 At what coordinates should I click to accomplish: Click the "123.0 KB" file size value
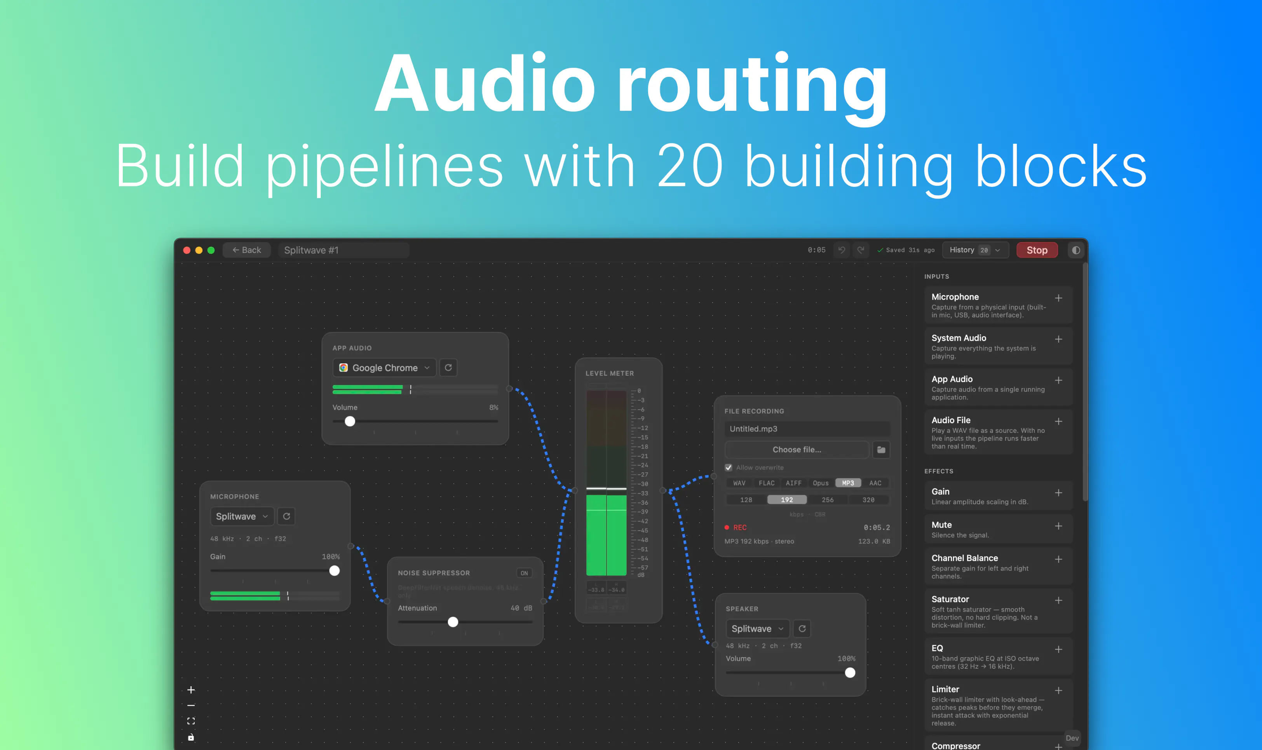coord(874,541)
